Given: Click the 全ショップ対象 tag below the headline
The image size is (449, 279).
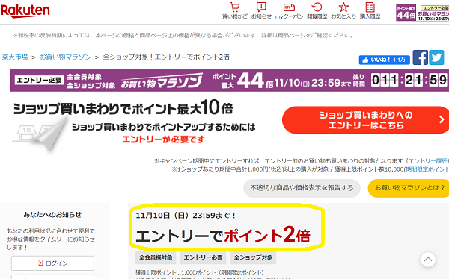Looking at the screenshot, I should tap(253, 257).
